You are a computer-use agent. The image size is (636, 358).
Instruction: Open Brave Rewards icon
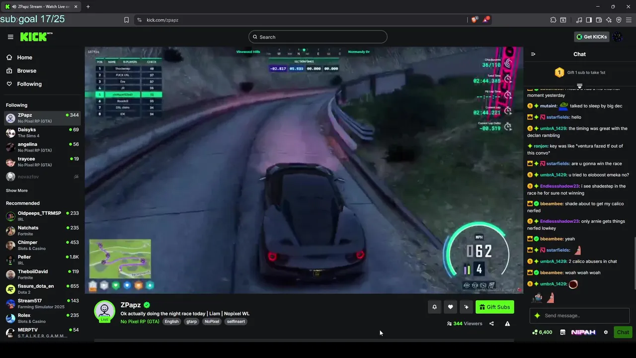point(486,20)
